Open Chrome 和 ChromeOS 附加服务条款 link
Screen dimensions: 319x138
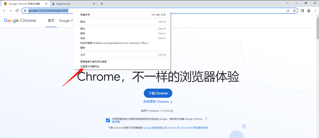[187, 128]
